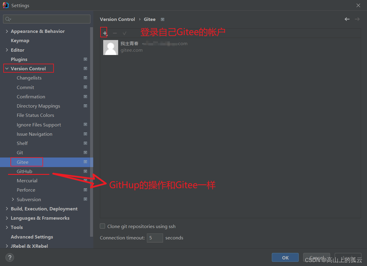Click project icon next to Plugins
Screen dimensions: 367x266
pyautogui.click(x=85, y=59)
